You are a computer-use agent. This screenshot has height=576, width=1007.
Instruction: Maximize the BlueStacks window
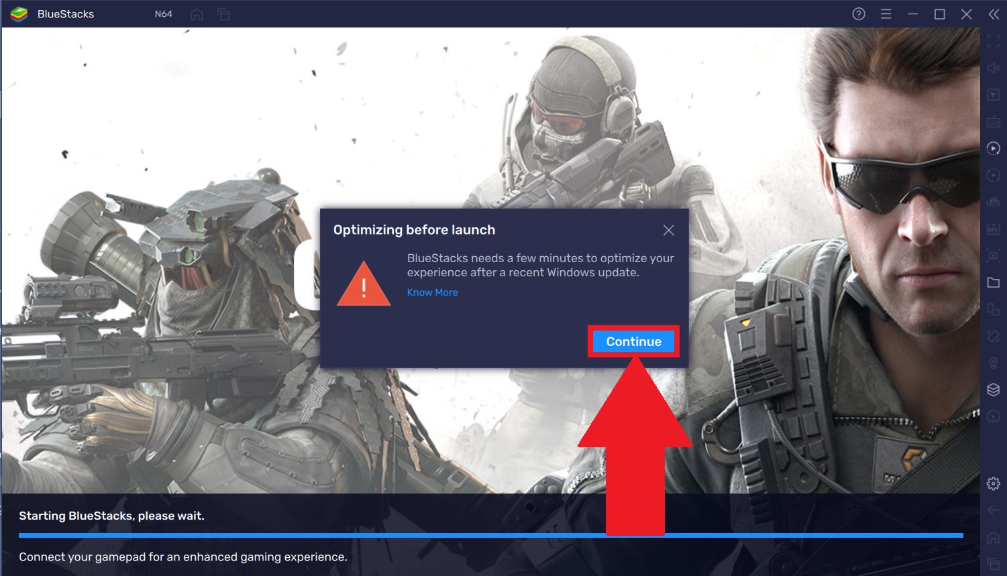(x=939, y=14)
